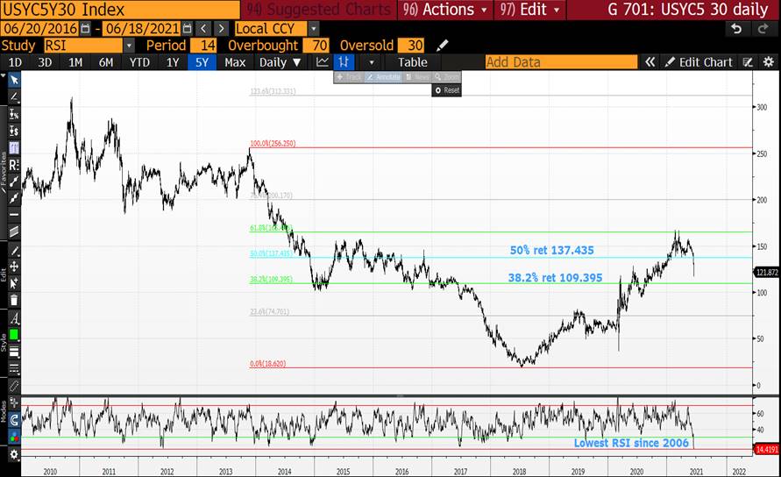Select the pointer cursor tool in sidebar
The height and width of the screenshot is (477, 781).
point(14,80)
